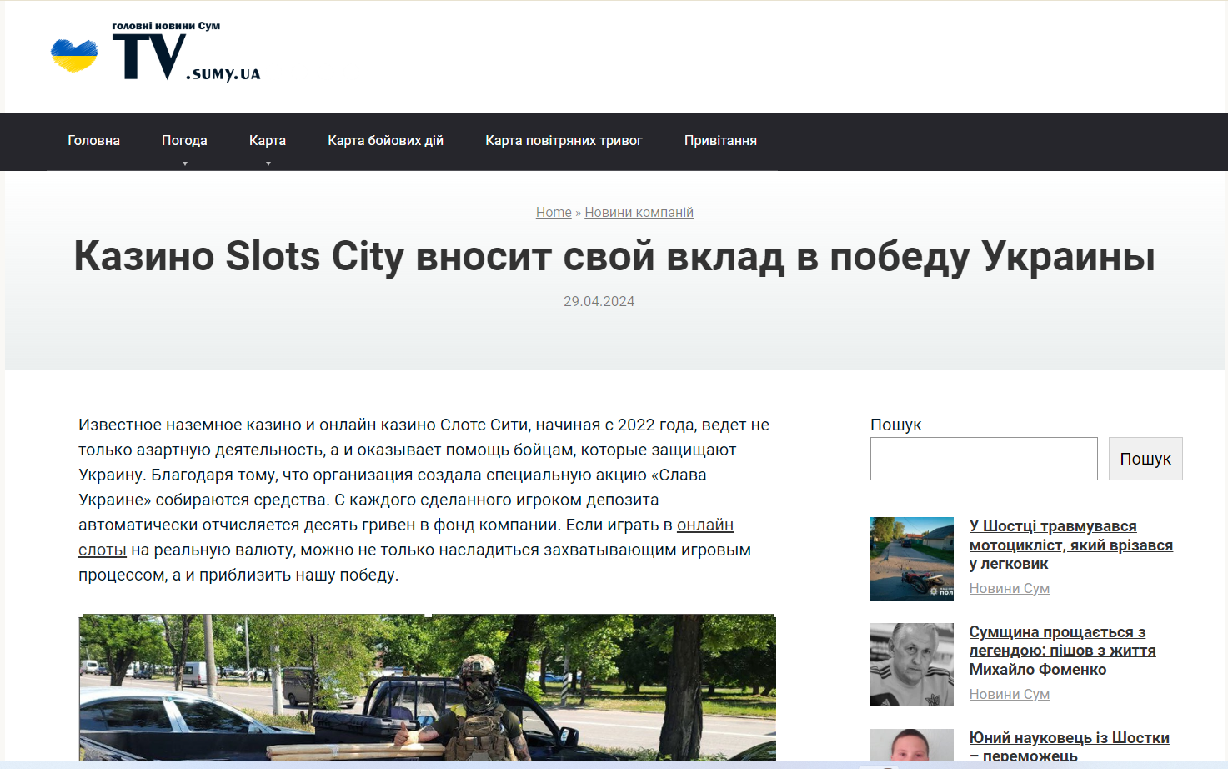Click the Пошук label above search box
This screenshot has height=769, width=1228.
click(895, 425)
